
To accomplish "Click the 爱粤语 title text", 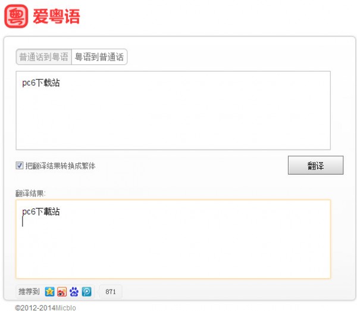I will click(57, 17).
